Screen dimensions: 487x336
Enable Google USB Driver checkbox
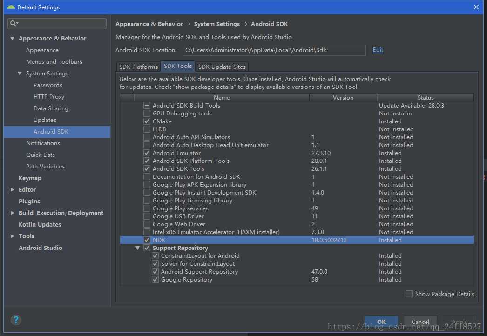pyautogui.click(x=147, y=216)
